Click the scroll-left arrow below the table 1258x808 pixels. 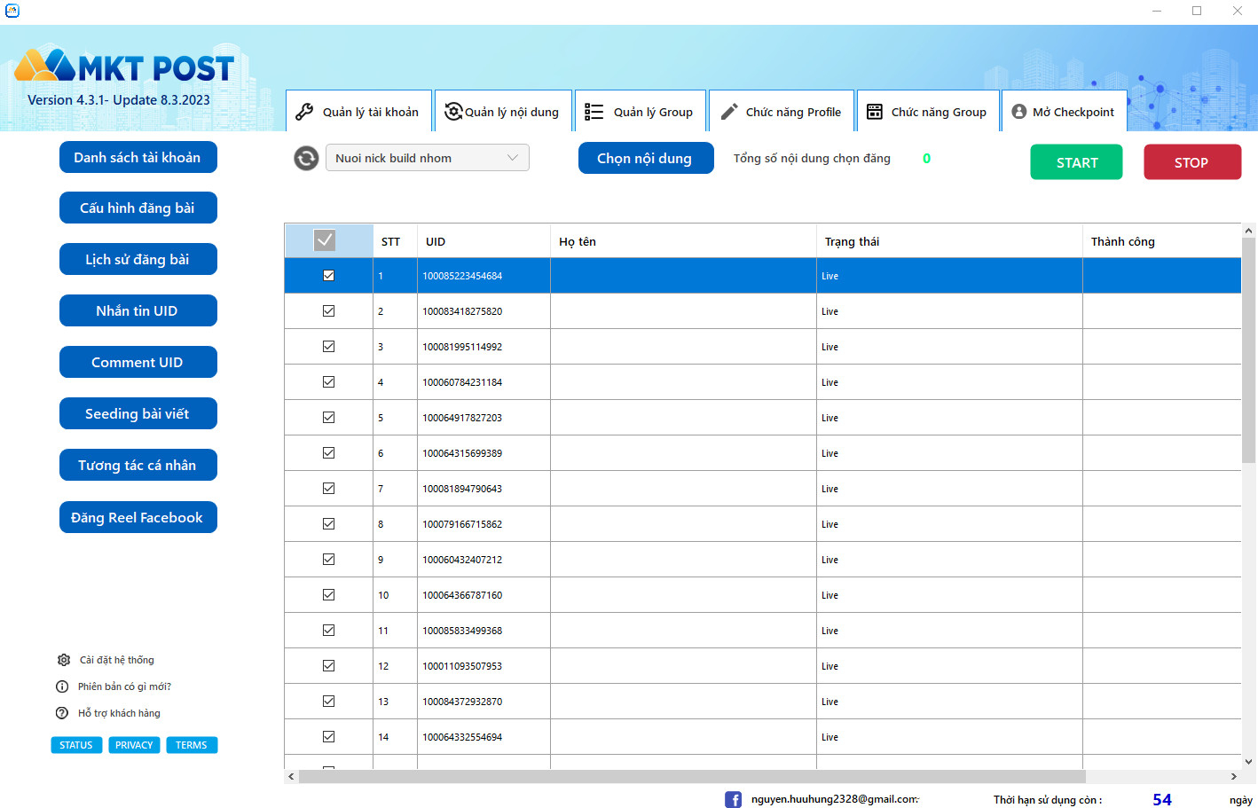tap(291, 776)
